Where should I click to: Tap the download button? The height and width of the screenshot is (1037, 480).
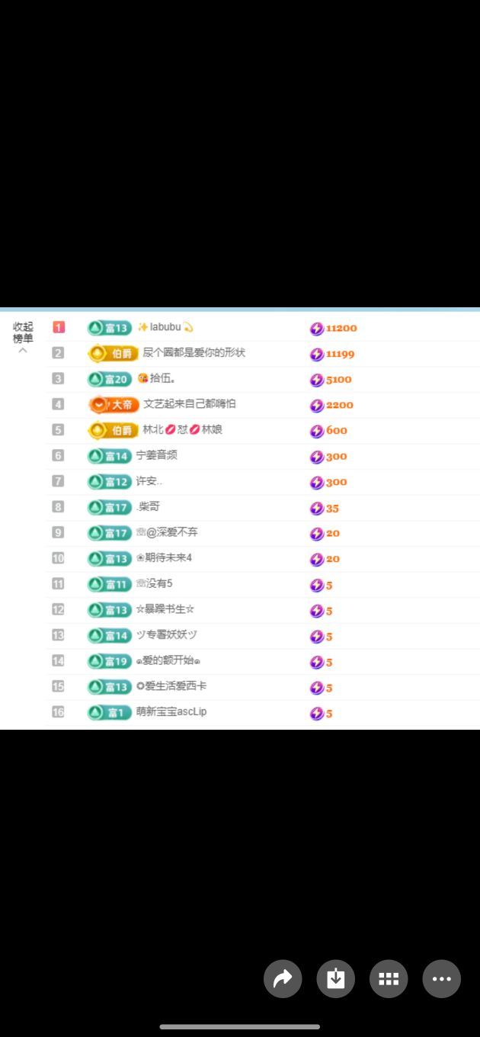click(336, 978)
